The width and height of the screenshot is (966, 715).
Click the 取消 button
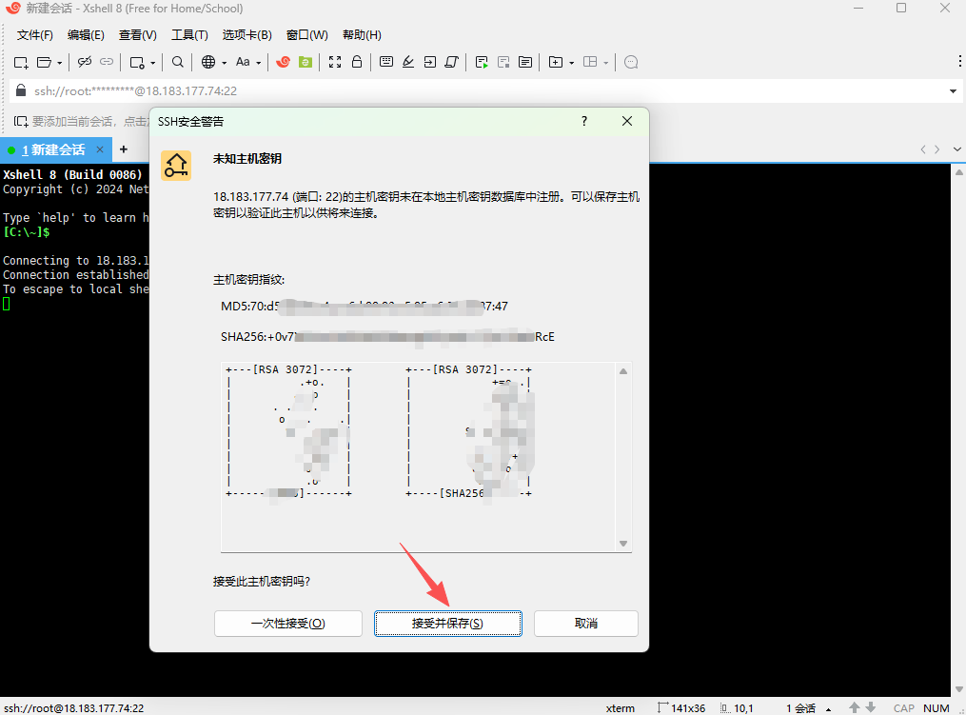585,624
